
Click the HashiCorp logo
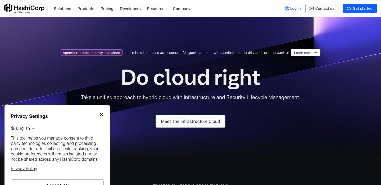(x=24, y=8)
